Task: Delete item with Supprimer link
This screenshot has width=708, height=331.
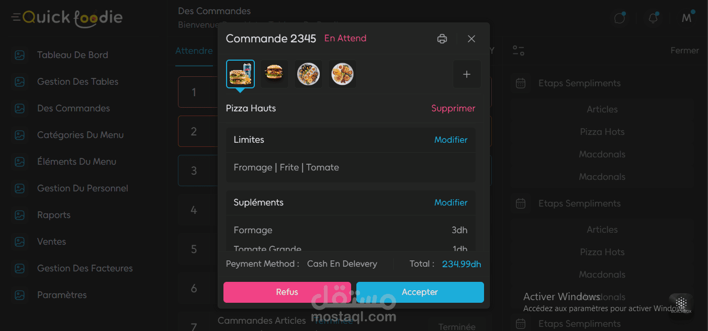Action: click(453, 108)
